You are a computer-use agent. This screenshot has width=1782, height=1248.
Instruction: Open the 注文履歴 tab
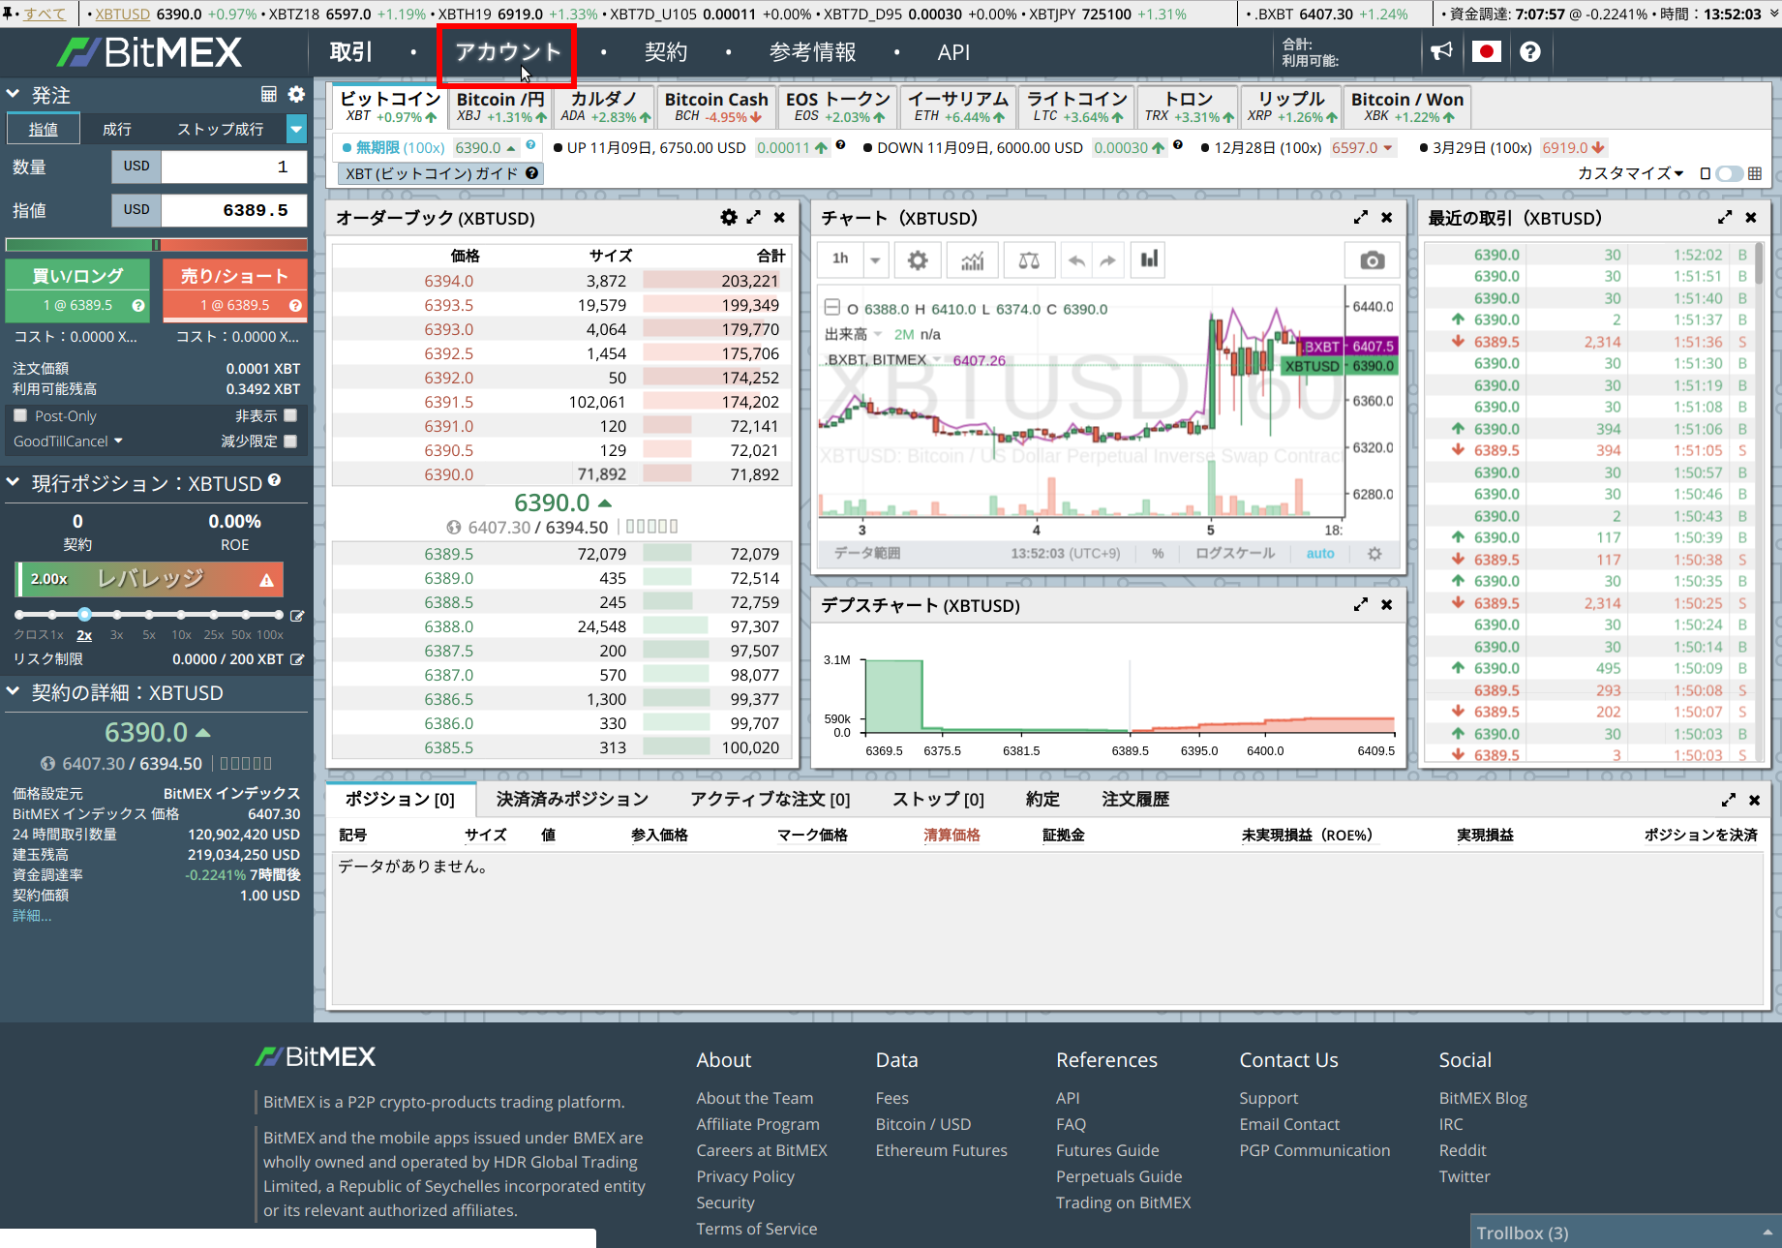[x=1135, y=800]
